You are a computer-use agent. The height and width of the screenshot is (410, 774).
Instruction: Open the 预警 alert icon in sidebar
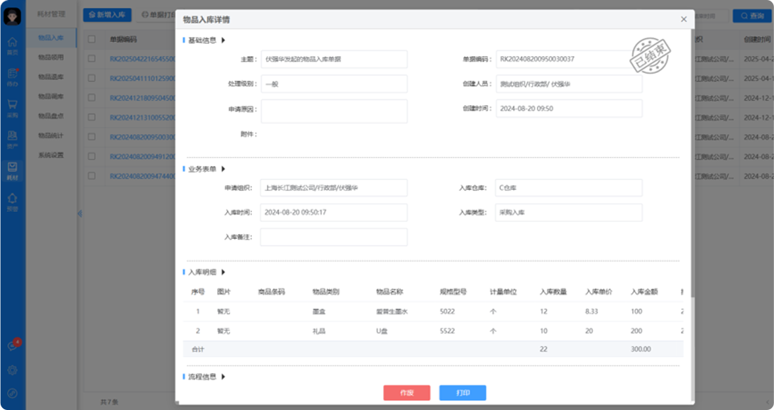coord(12,201)
